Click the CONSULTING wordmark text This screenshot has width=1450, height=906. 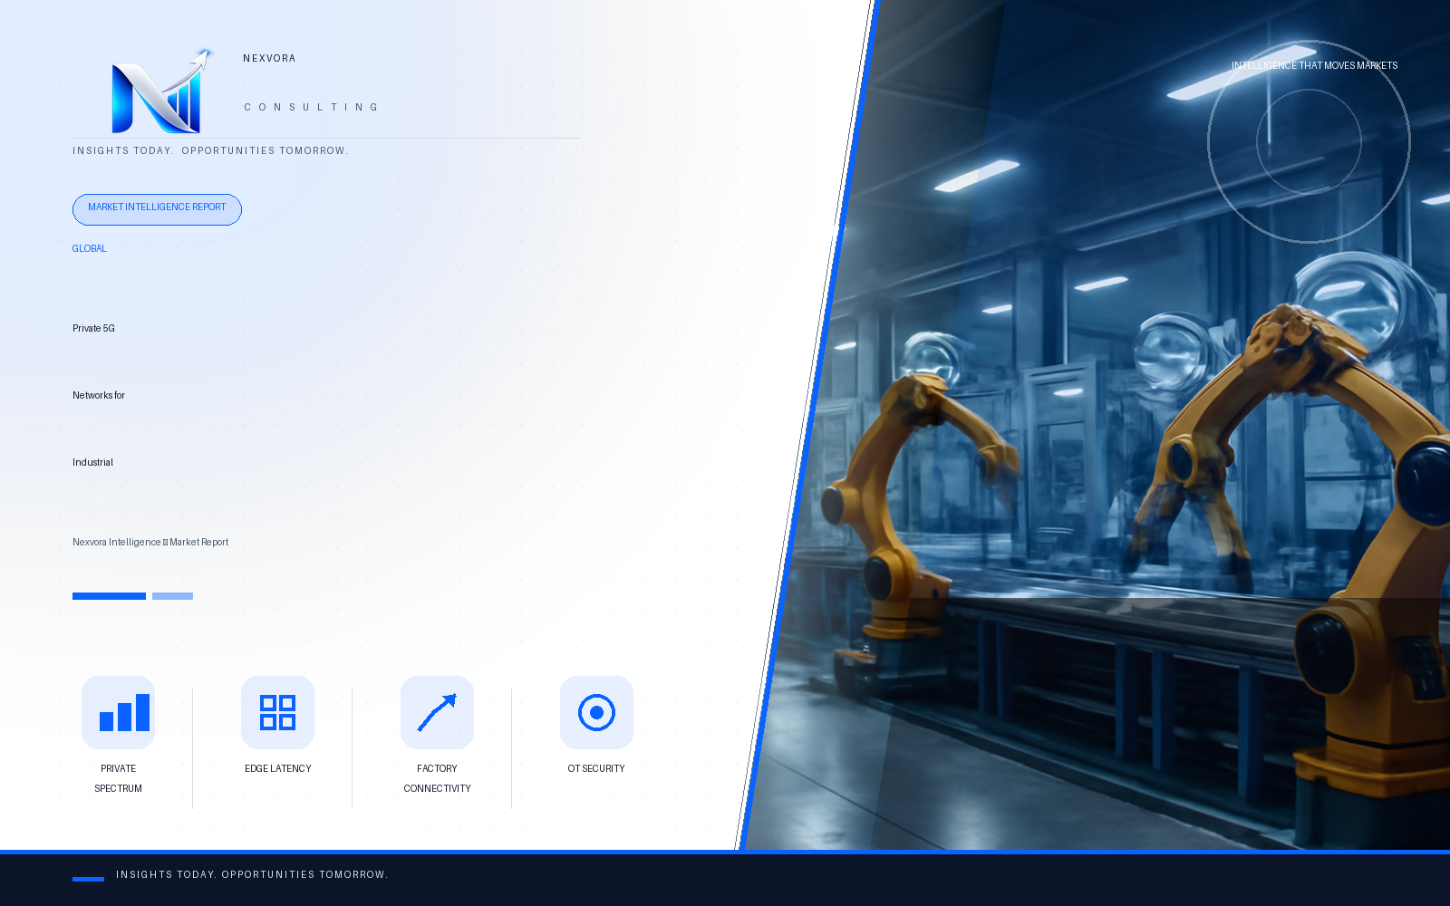pos(311,107)
